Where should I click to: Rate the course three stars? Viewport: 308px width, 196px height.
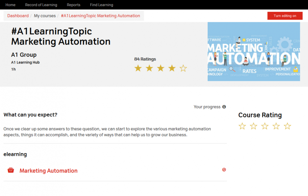(x=265, y=126)
